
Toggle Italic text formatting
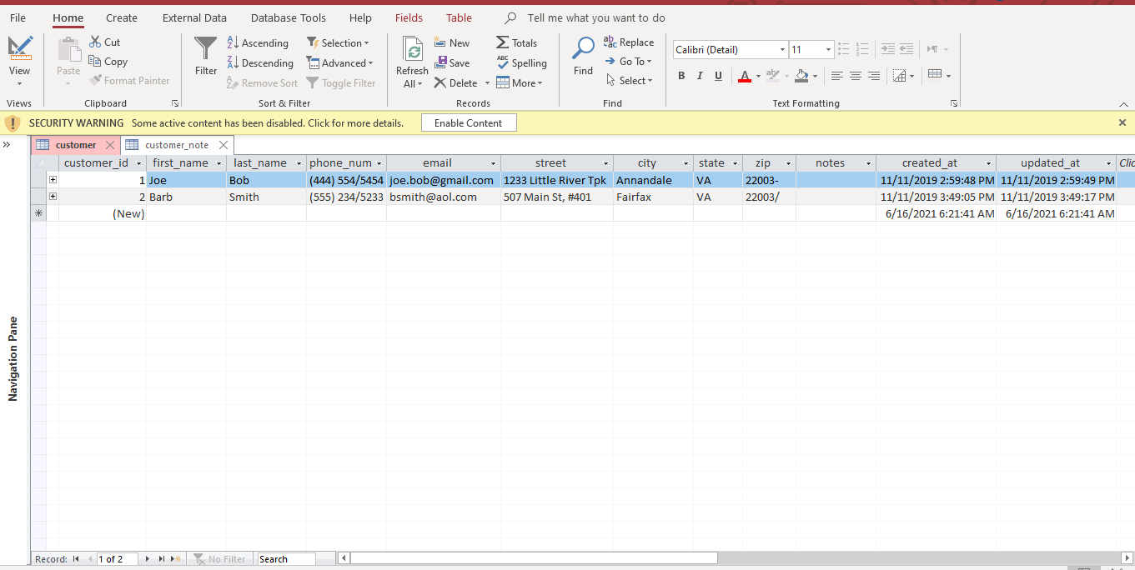coord(700,75)
